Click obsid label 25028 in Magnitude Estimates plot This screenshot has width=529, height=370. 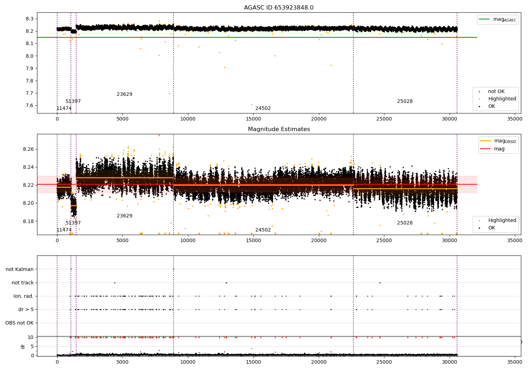click(x=405, y=223)
